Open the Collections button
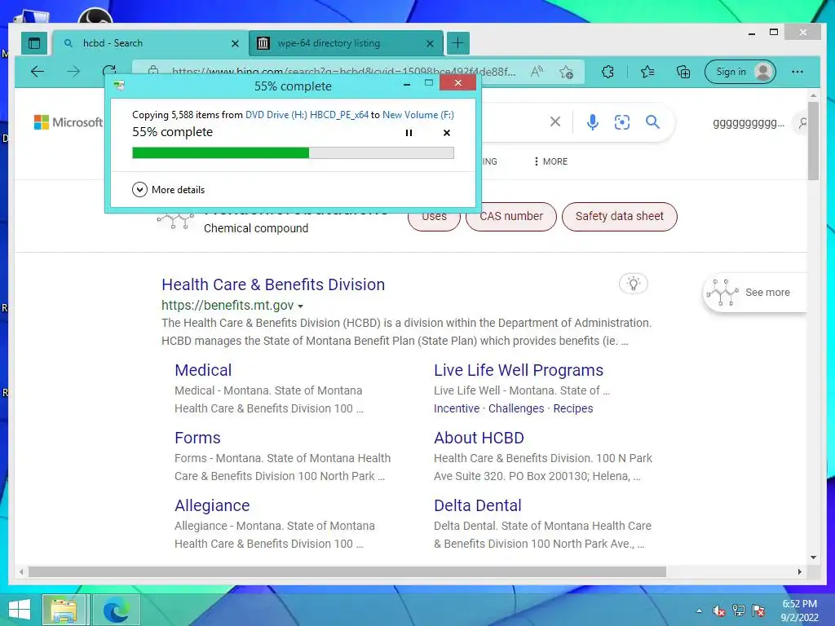The image size is (835, 626). 683,72
